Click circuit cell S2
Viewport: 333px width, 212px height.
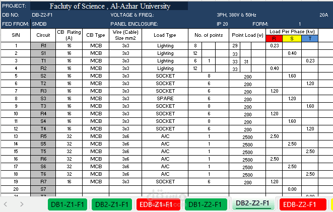click(43, 76)
